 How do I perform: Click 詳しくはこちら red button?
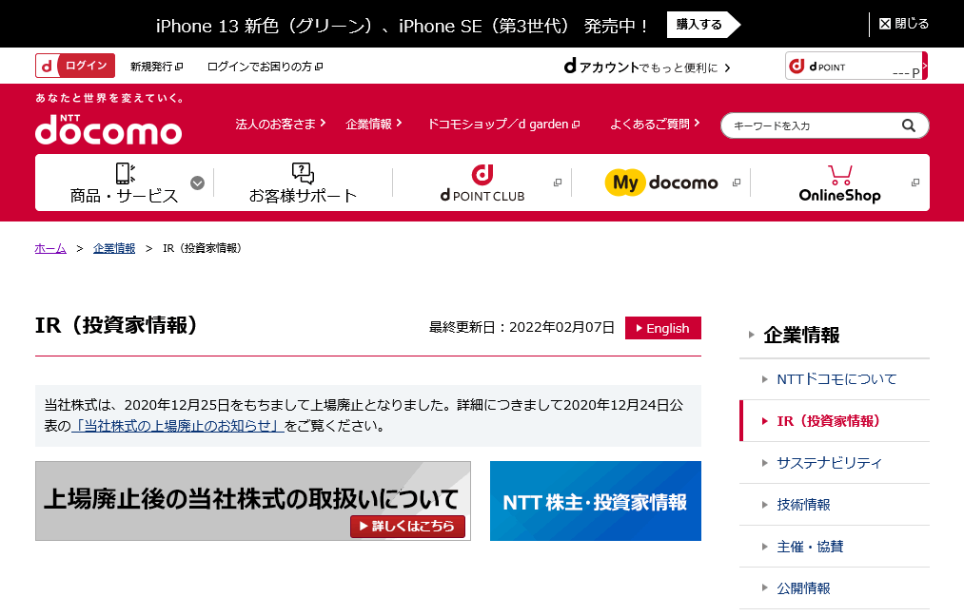[x=407, y=527]
